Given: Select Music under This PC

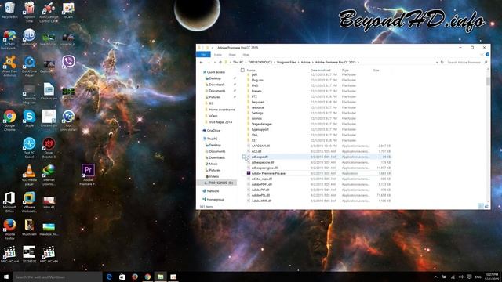Looking at the screenshot, I should point(213,164).
